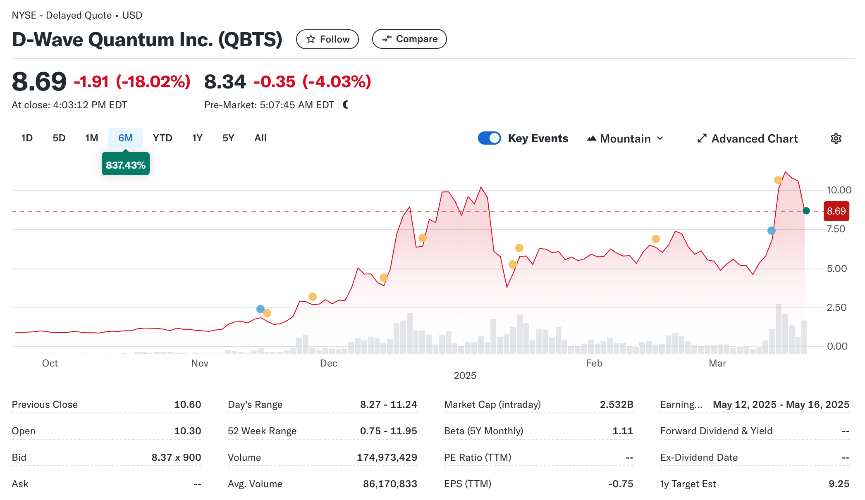The width and height of the screenshot is (865, 500).
Task: Show the All time range
Action: point(260,138)
